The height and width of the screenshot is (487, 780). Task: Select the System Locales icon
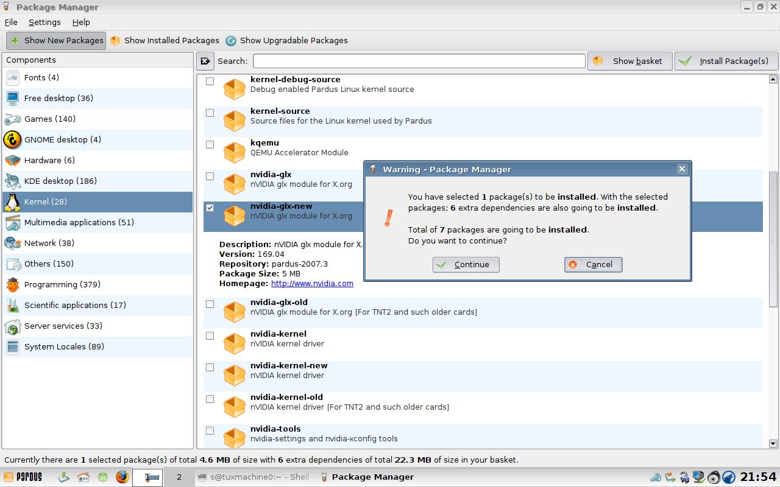(x=13, y=347)
